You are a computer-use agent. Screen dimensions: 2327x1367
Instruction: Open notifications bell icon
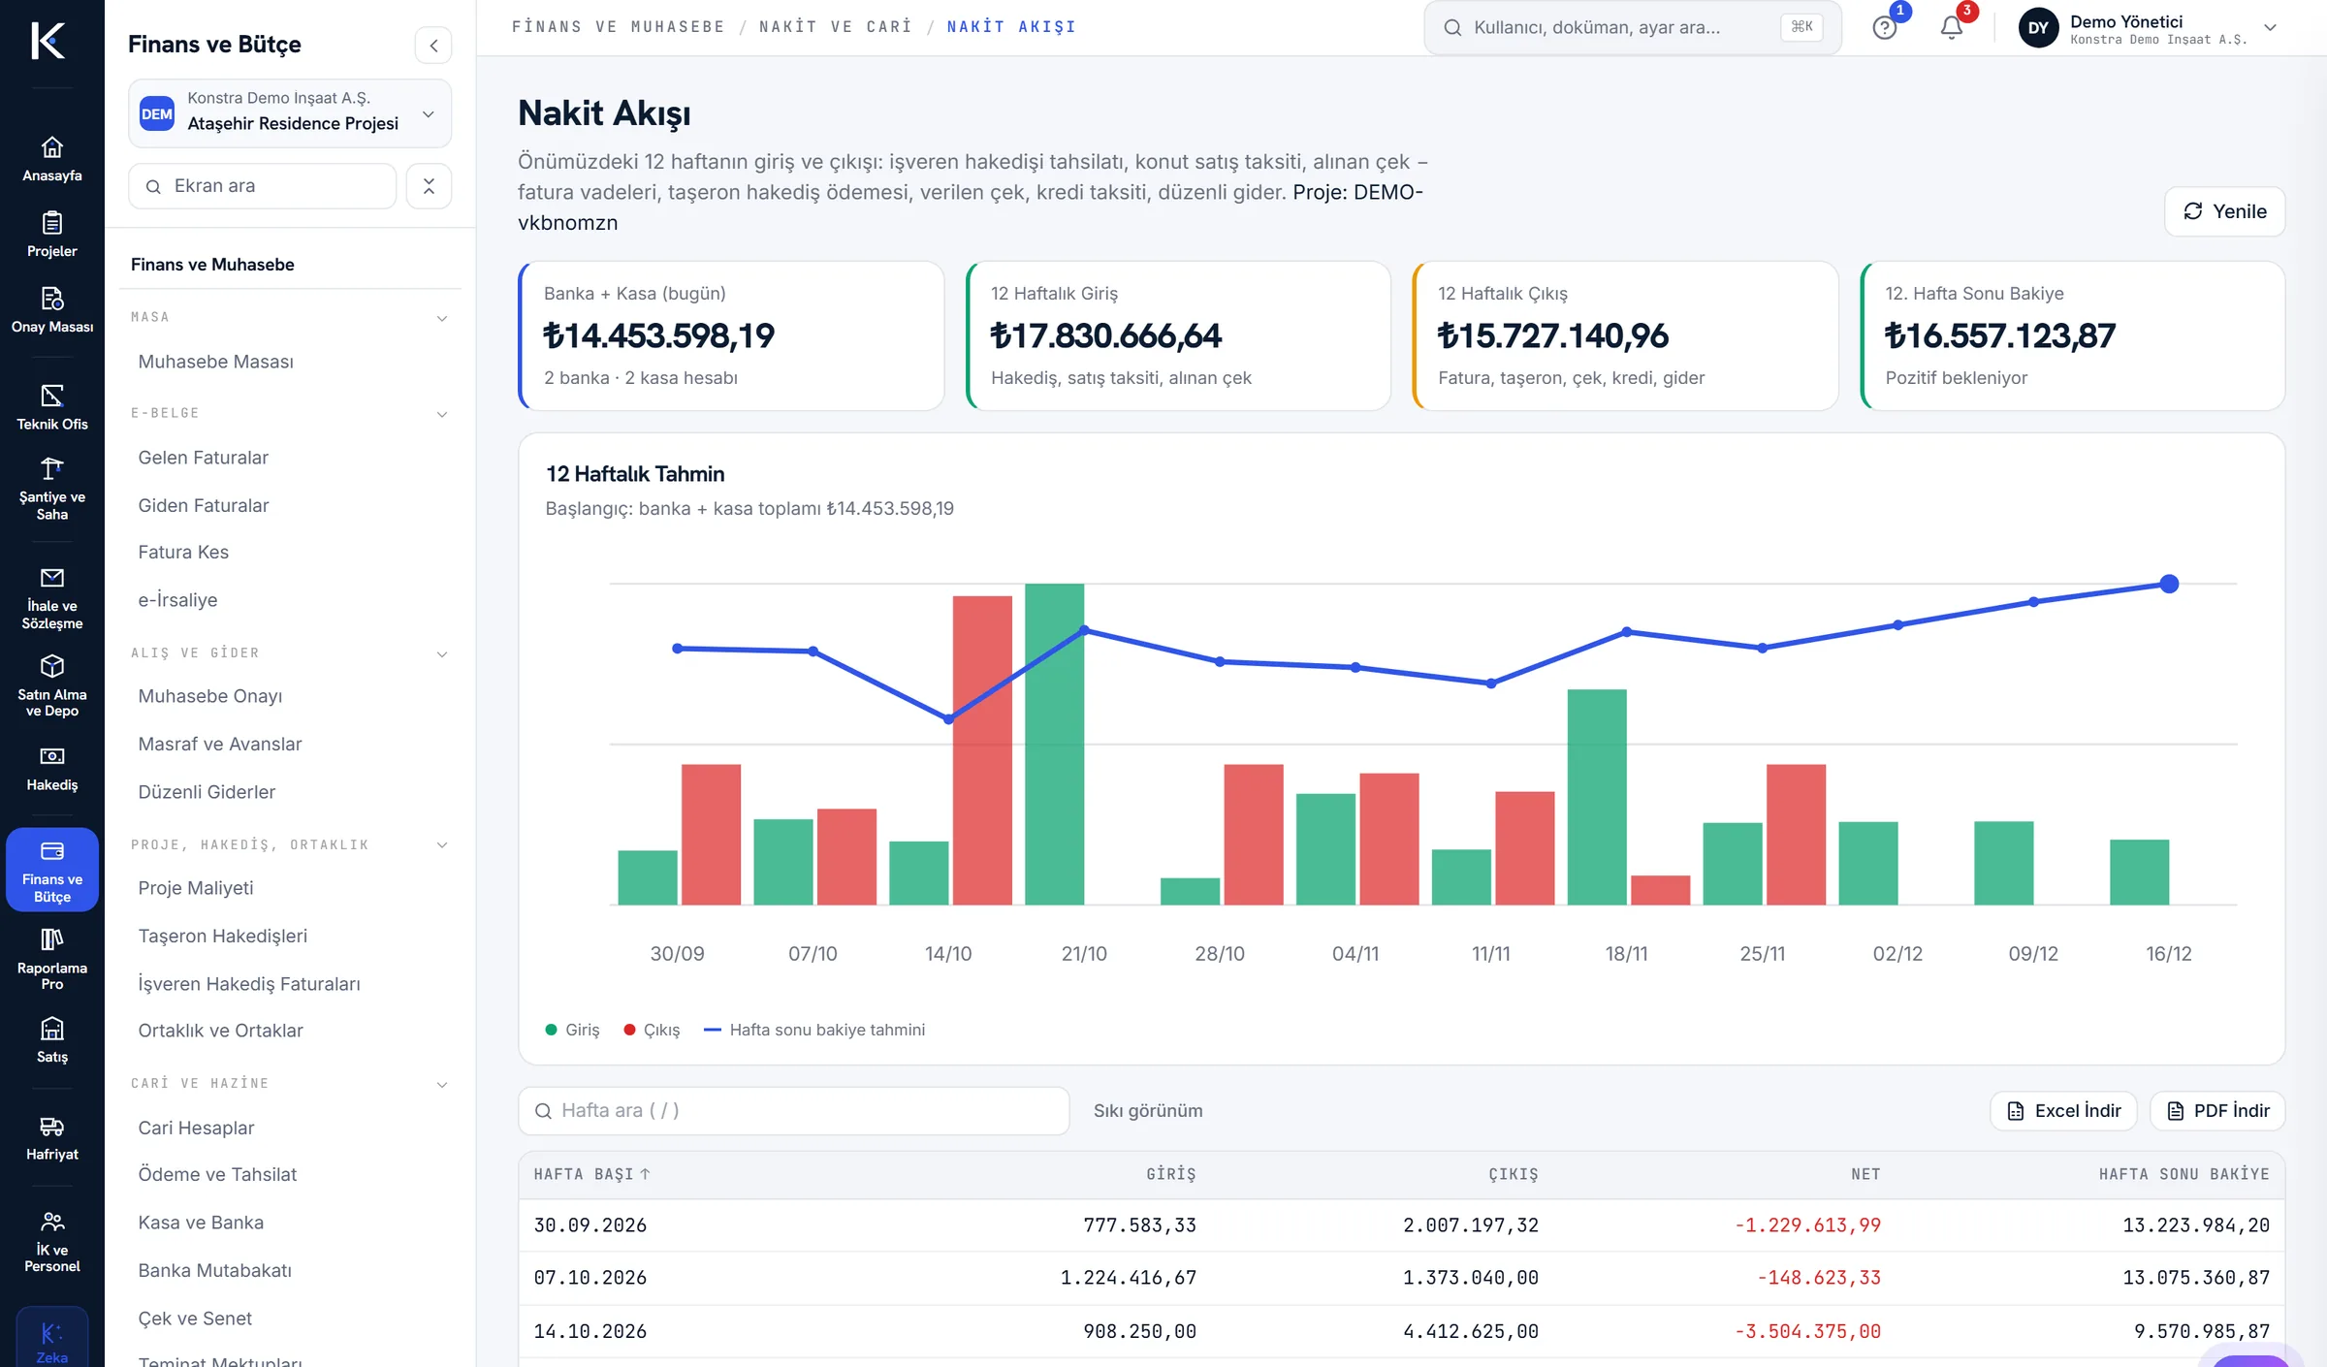click(x=1952, y=27)
